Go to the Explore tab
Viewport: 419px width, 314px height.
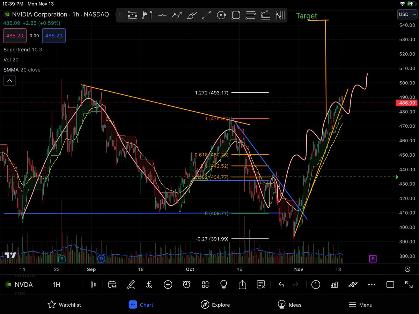click(215, 305)
